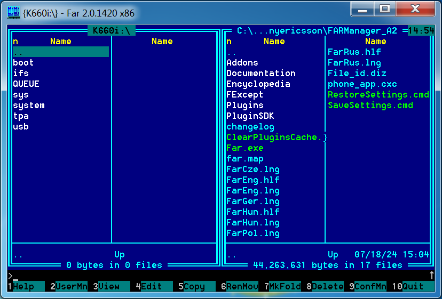Click '0 bytes in 0 files' status
This screenshot has height=299, width=442.
114,265
